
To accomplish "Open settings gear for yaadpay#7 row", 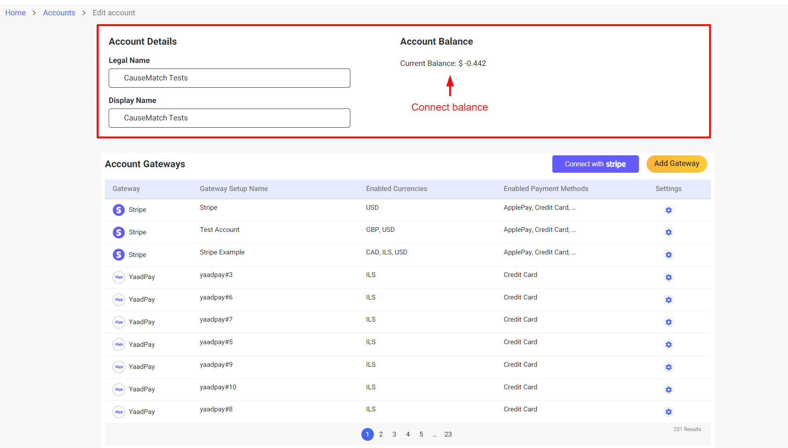I will click(x=668, y=322).
